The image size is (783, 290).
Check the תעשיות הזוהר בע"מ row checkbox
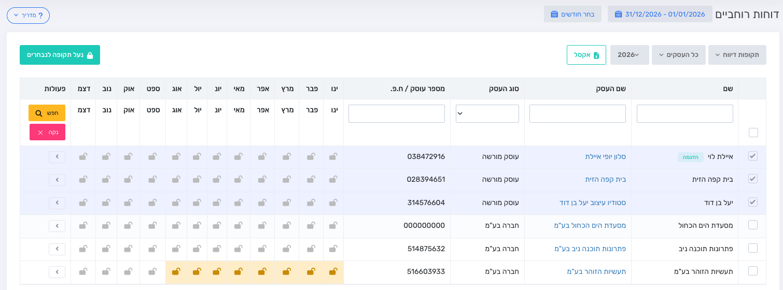click(753, 271)
